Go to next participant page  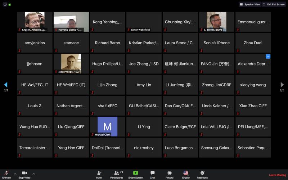282,85
